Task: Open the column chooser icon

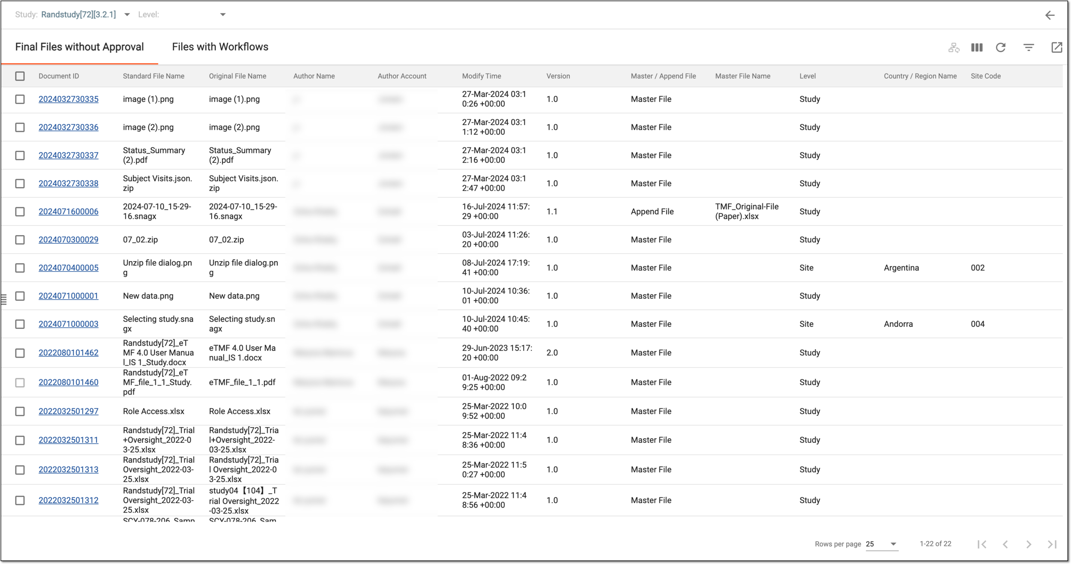Action: tap(977, 48)
